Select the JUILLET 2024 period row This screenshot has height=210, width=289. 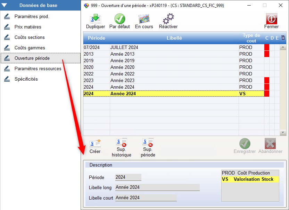coord(124,47)
